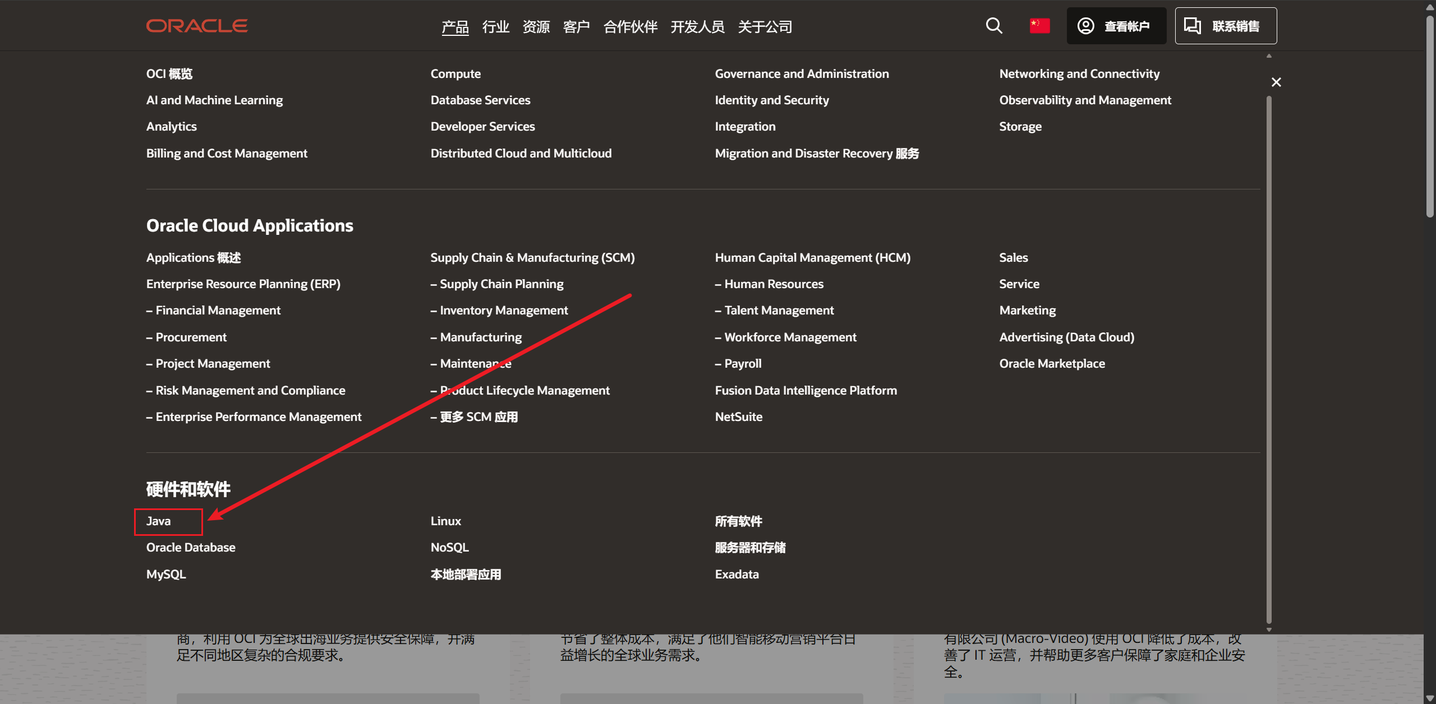Image resolution: width=1436 pixels, height=704 pixels.
Task: Click the China flag country selector
Action: pyautogui.click(x=1039, y=26)
